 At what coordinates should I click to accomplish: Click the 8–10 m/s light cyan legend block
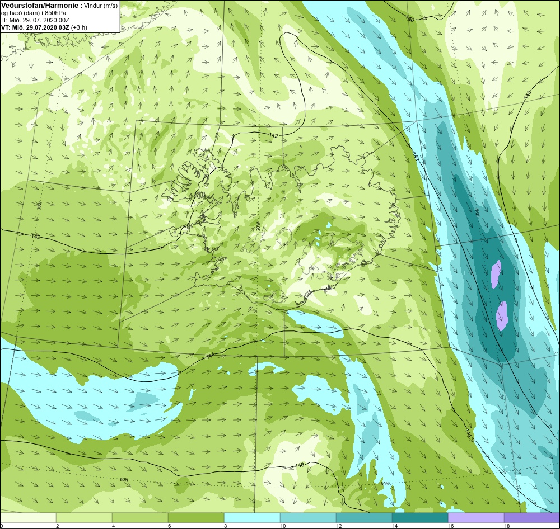[252, 518]
